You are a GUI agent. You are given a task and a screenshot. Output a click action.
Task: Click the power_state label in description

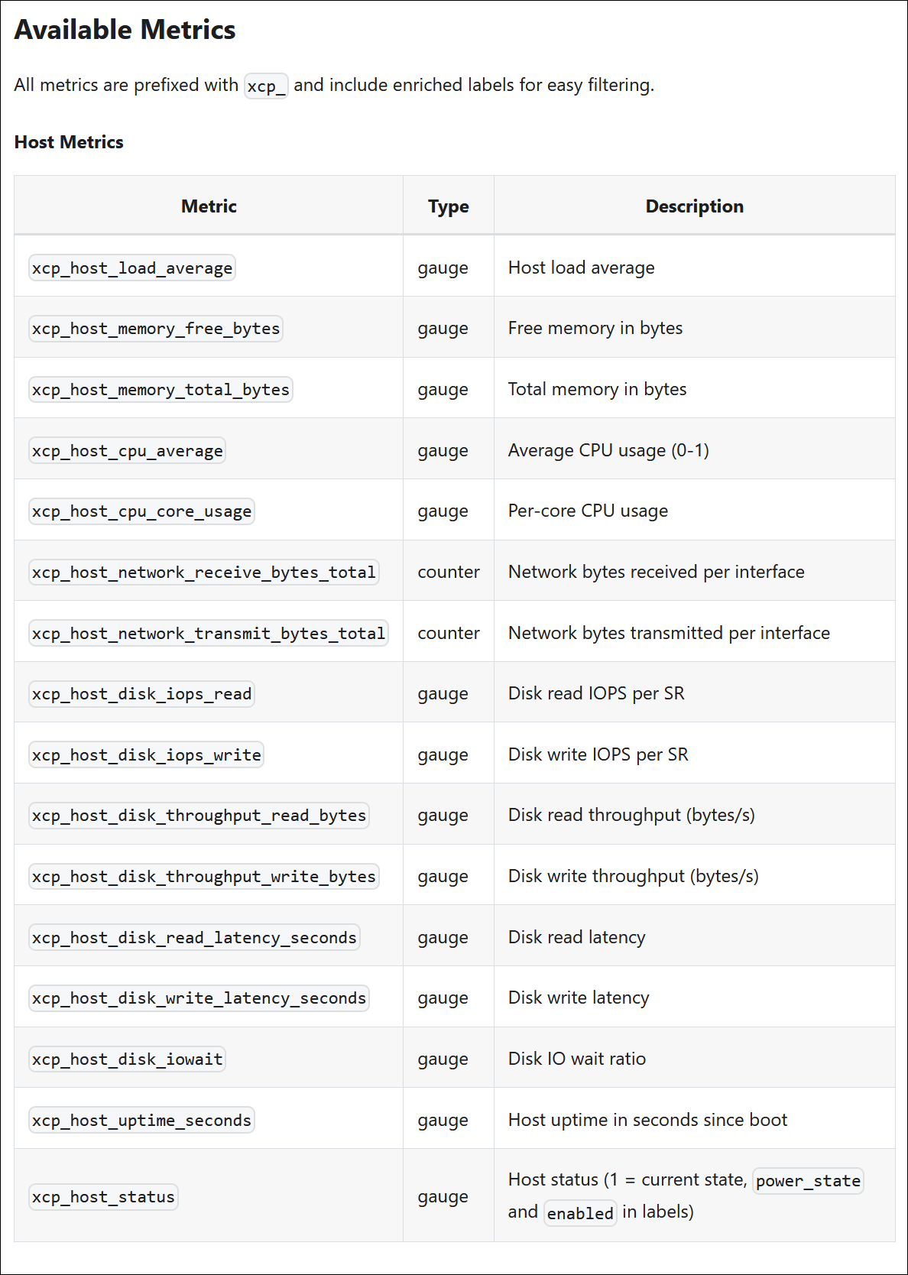tap(808, 1181)
